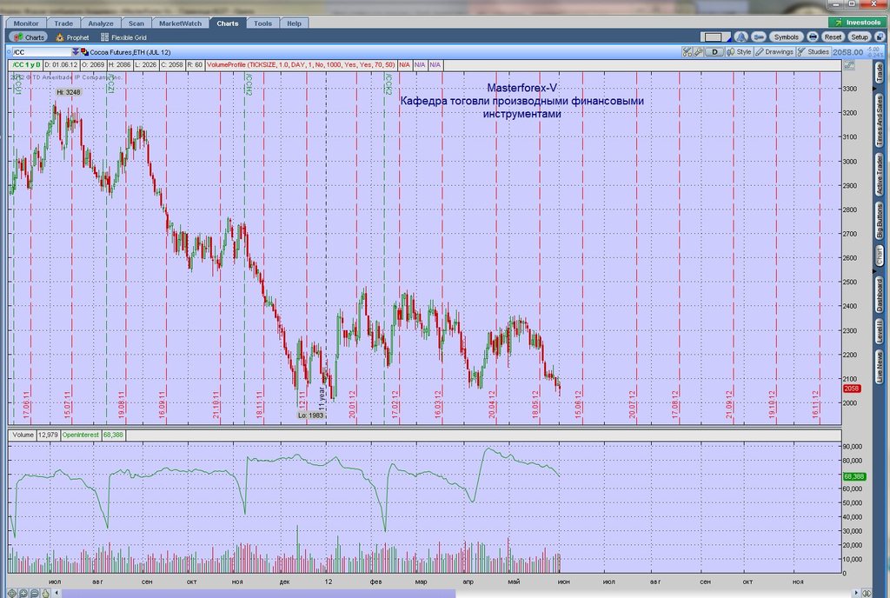890x598 pixels.
Task: Click the scroll left arrow of time scrollbar
Action: click(x=56, y=593)
